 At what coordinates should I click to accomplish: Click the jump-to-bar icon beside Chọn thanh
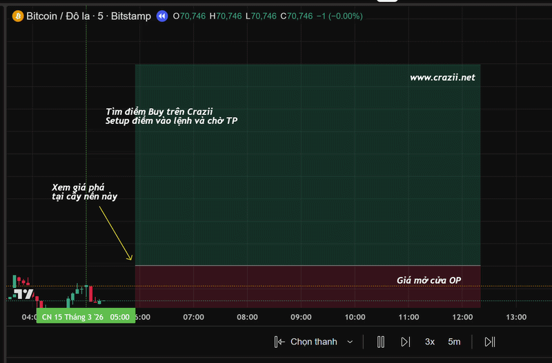click(x=279, y=342)
